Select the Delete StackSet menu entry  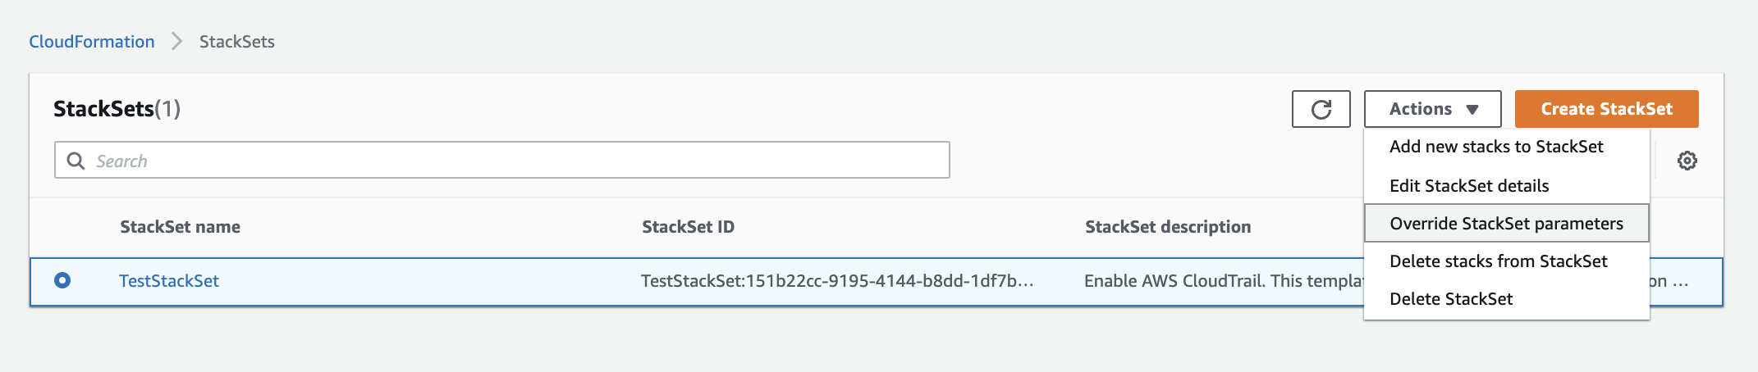click(x=1451, y=299)
